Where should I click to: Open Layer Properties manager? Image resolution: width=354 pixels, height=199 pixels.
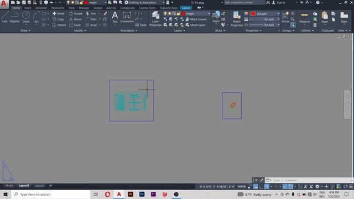coord(155,19)
